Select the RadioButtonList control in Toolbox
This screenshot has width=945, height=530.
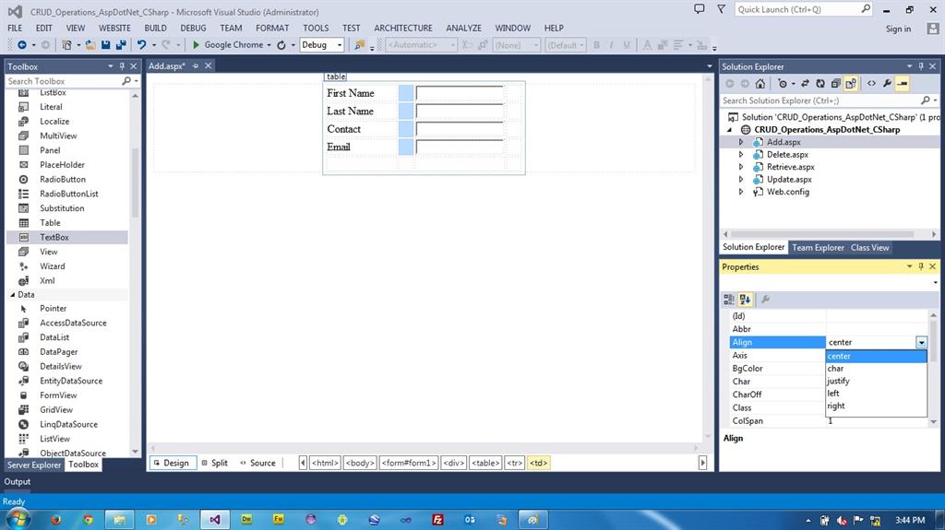[68, 194]
